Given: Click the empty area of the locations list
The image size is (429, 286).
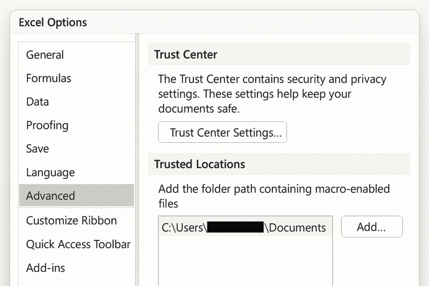Looking at the screenshot, I should [245, 262].
